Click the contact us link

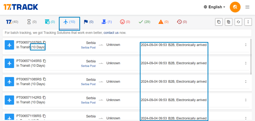tap(111, 33)
